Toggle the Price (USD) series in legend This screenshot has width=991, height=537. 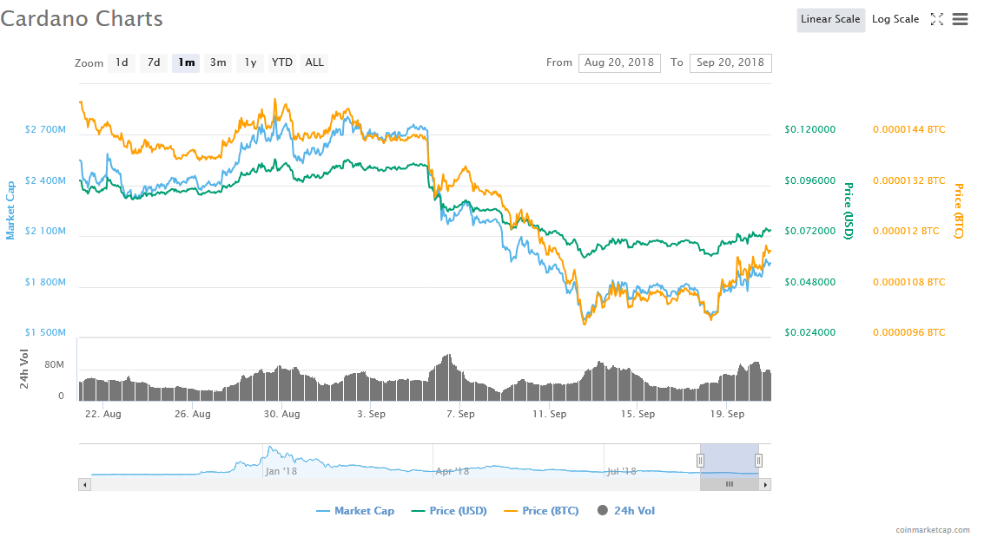pos(449,510)
